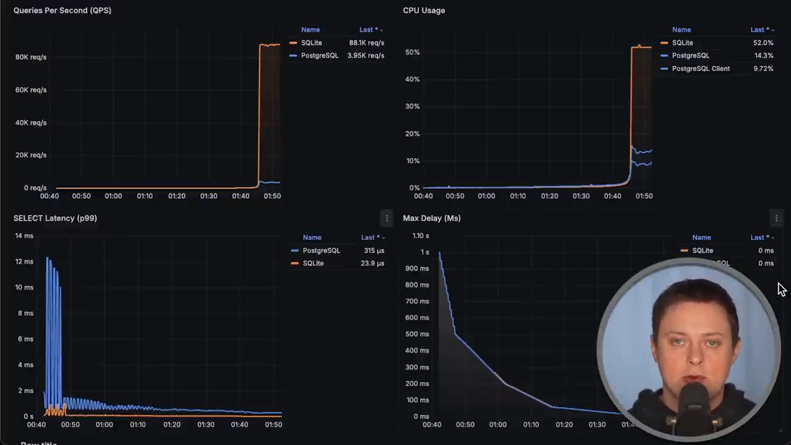
Task: Click the 52.0% SQLite CPU value
Action: click(x=763, y=43)
